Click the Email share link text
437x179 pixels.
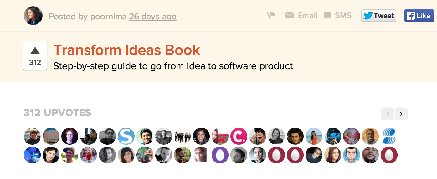click(308, 16)
